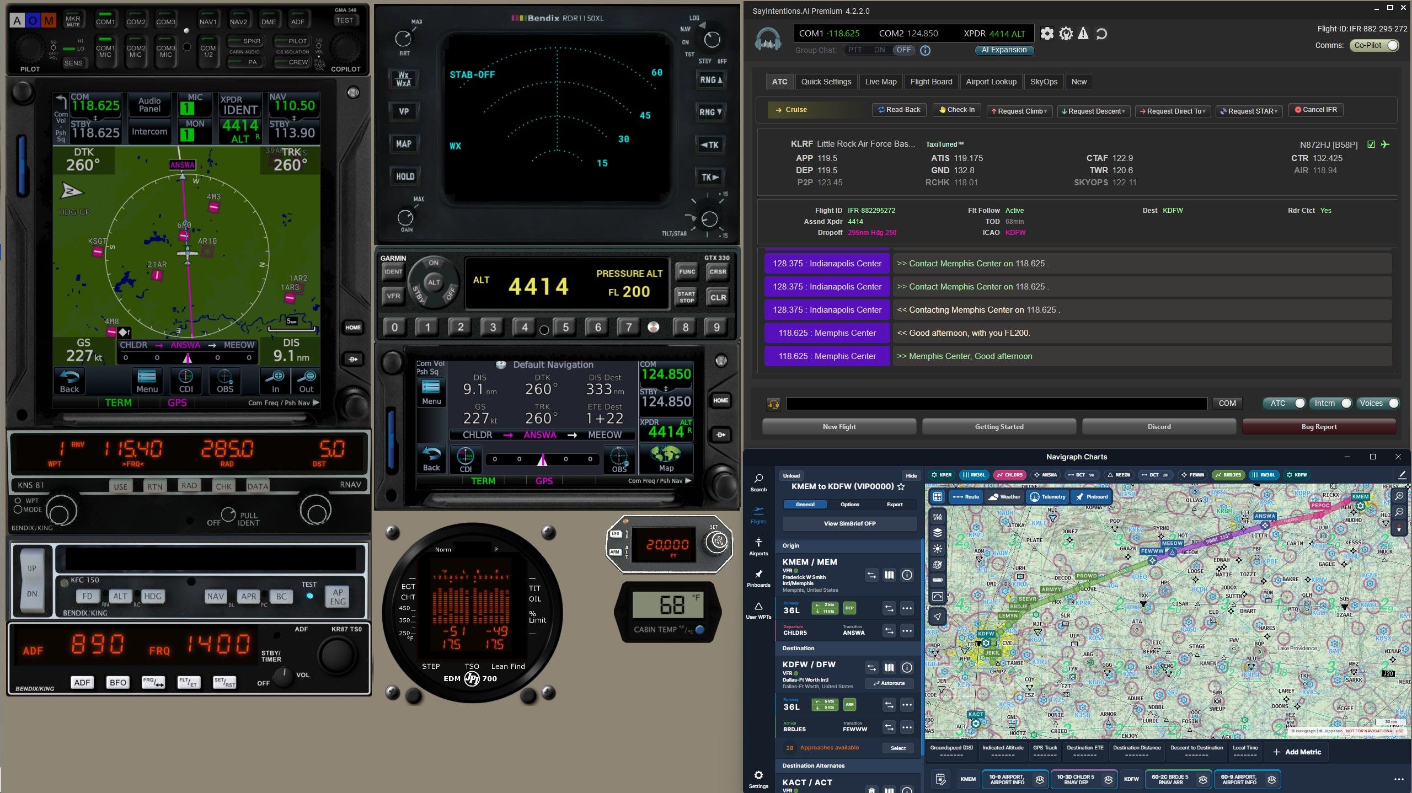1412x793 pixels.
Task: Click Select for approaches available
Action: (x=898, y=748)
